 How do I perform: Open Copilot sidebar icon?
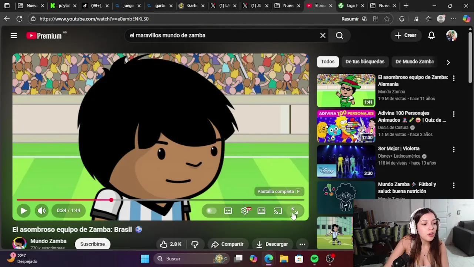(x=466, y=19)
